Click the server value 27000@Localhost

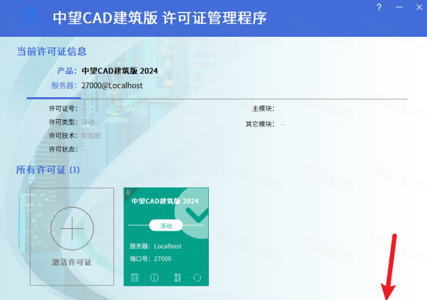[112, 85]
